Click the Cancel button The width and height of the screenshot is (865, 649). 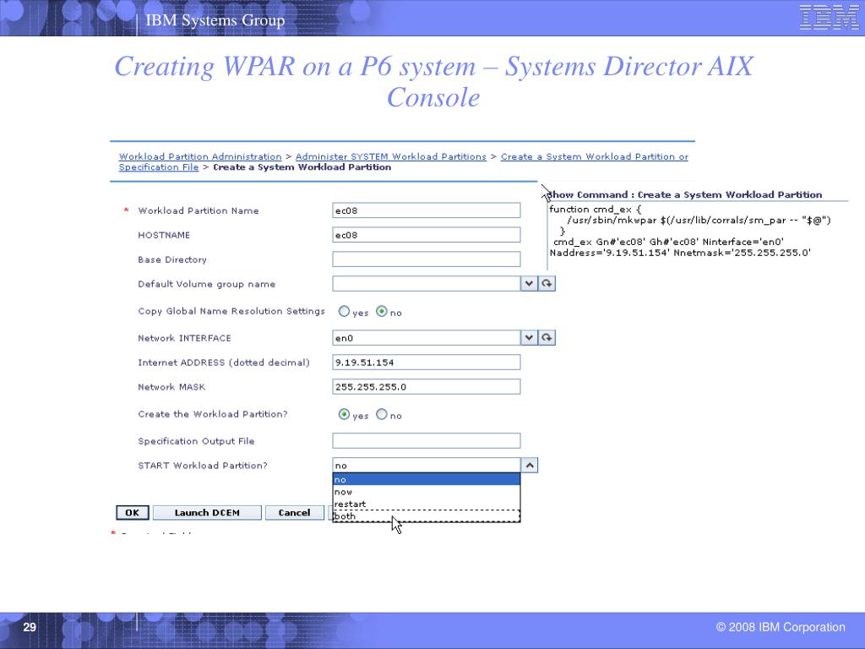(294, 513)
